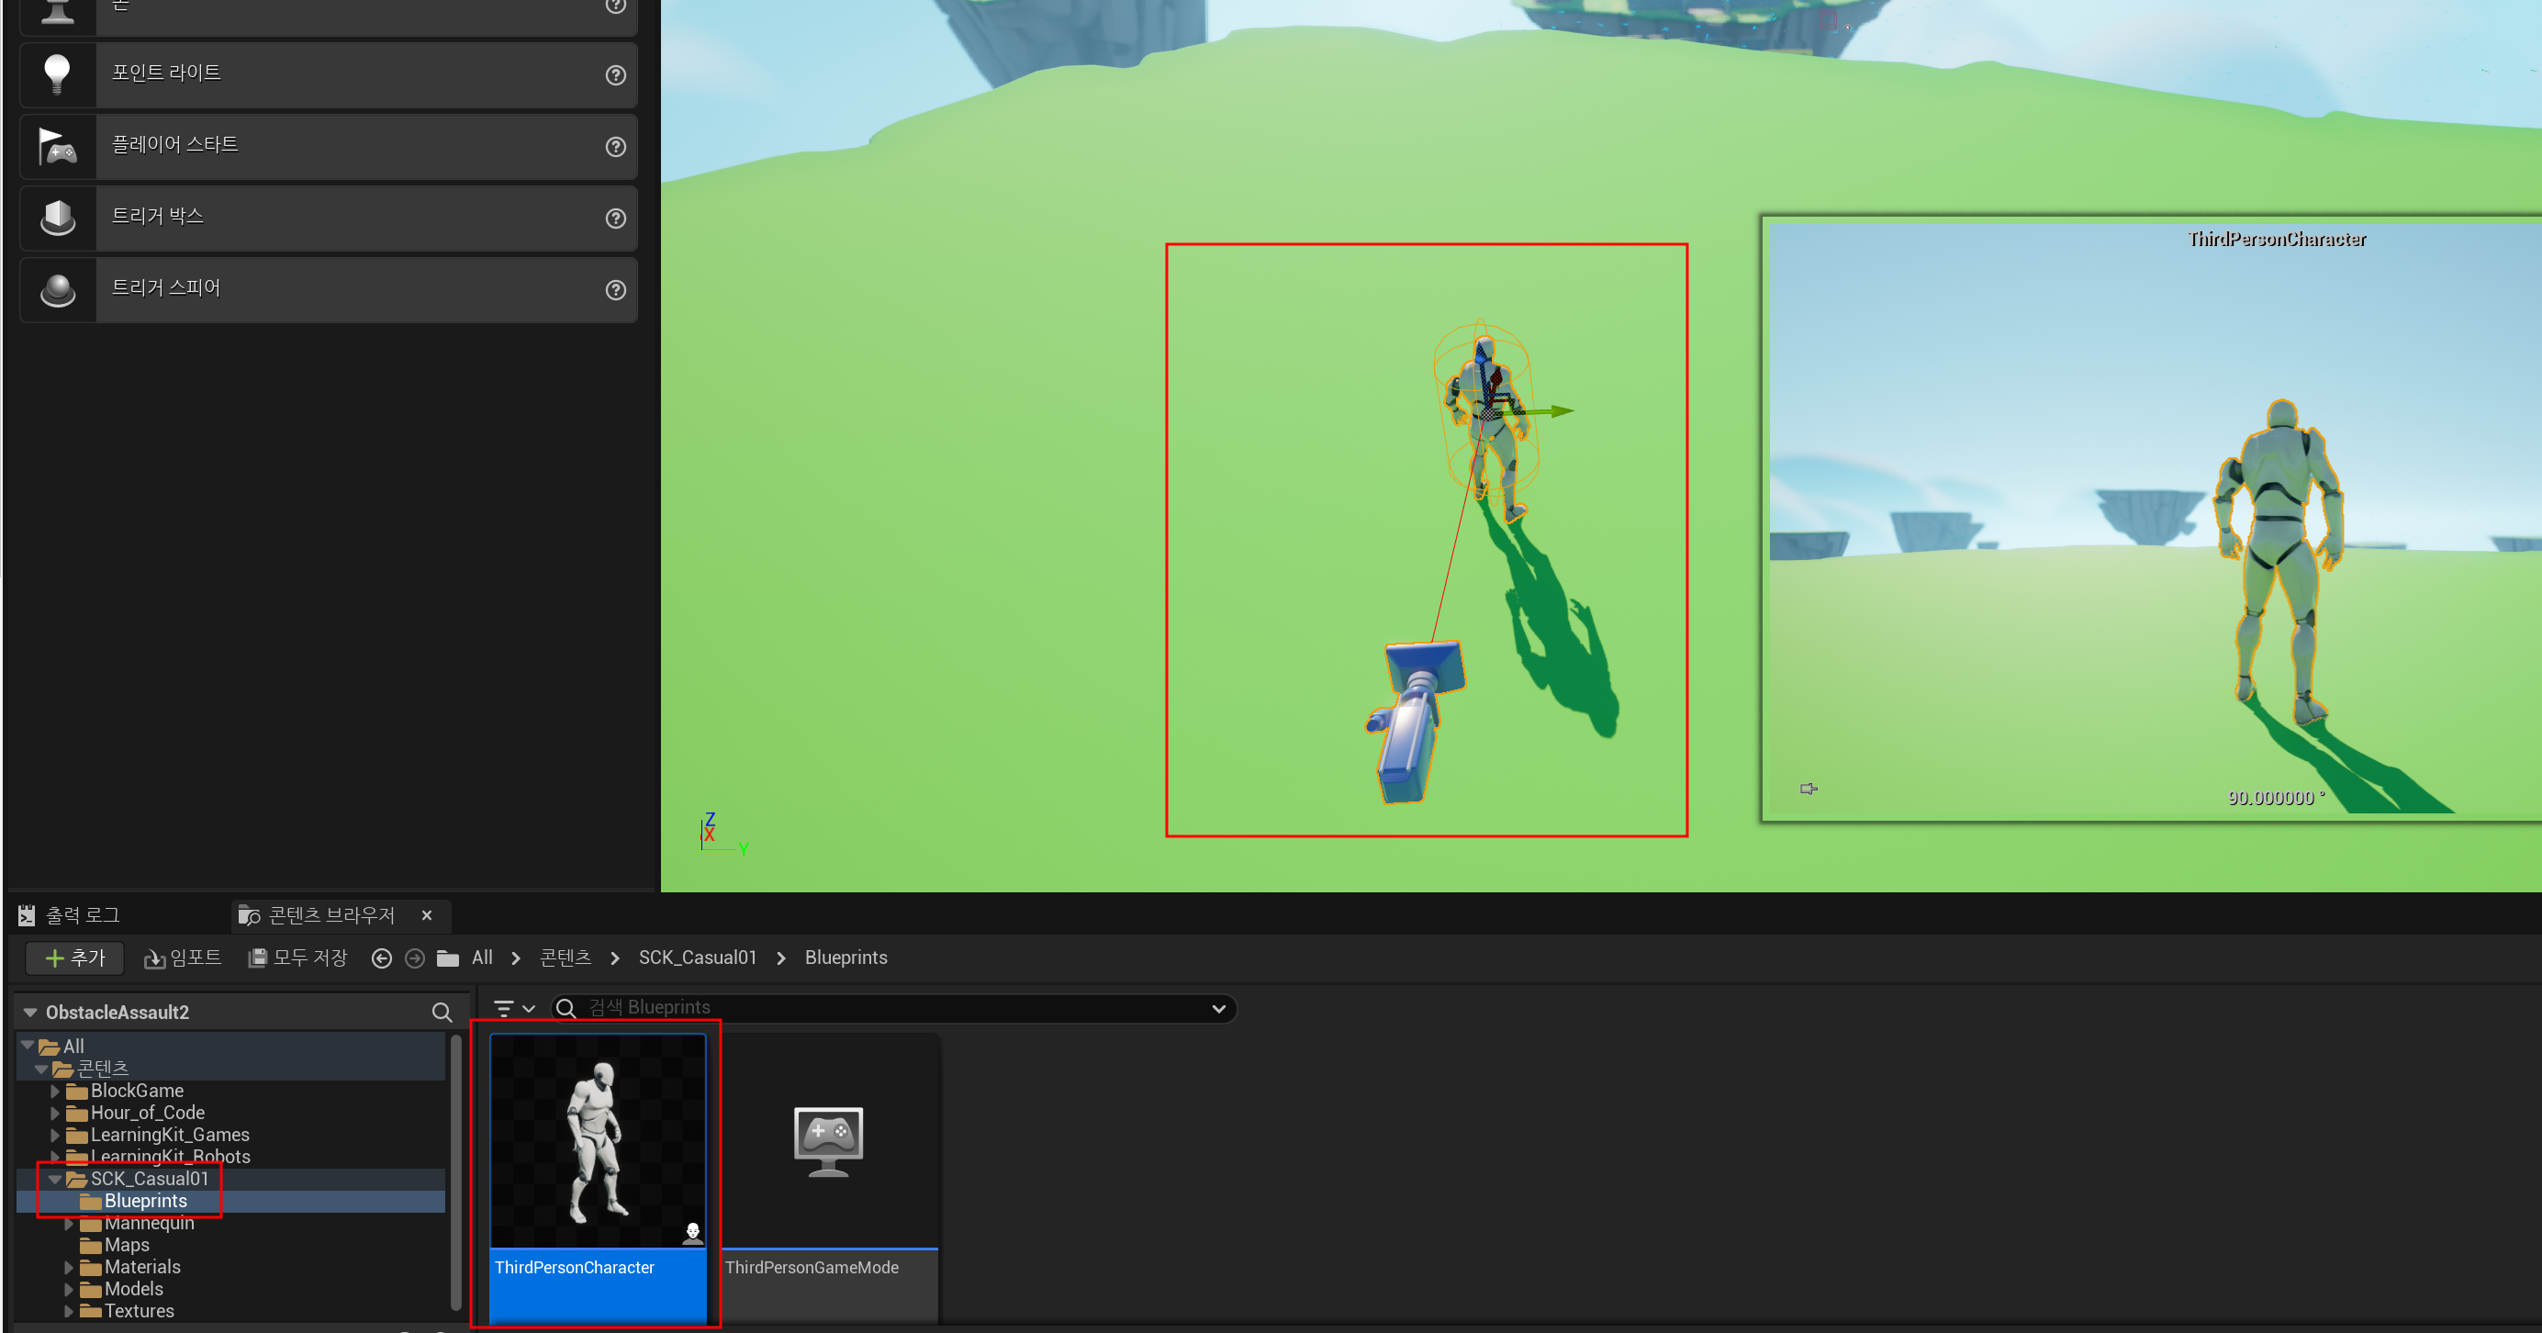The height and width of the screenshot is (1333, 2542).
Task: Click the Add button in the content browser
Action: click(x=75, y=958)
